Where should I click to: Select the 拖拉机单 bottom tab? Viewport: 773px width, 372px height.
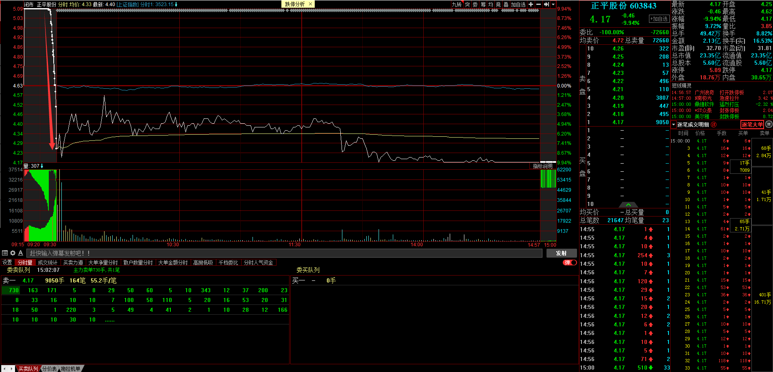tap(71, 369)
